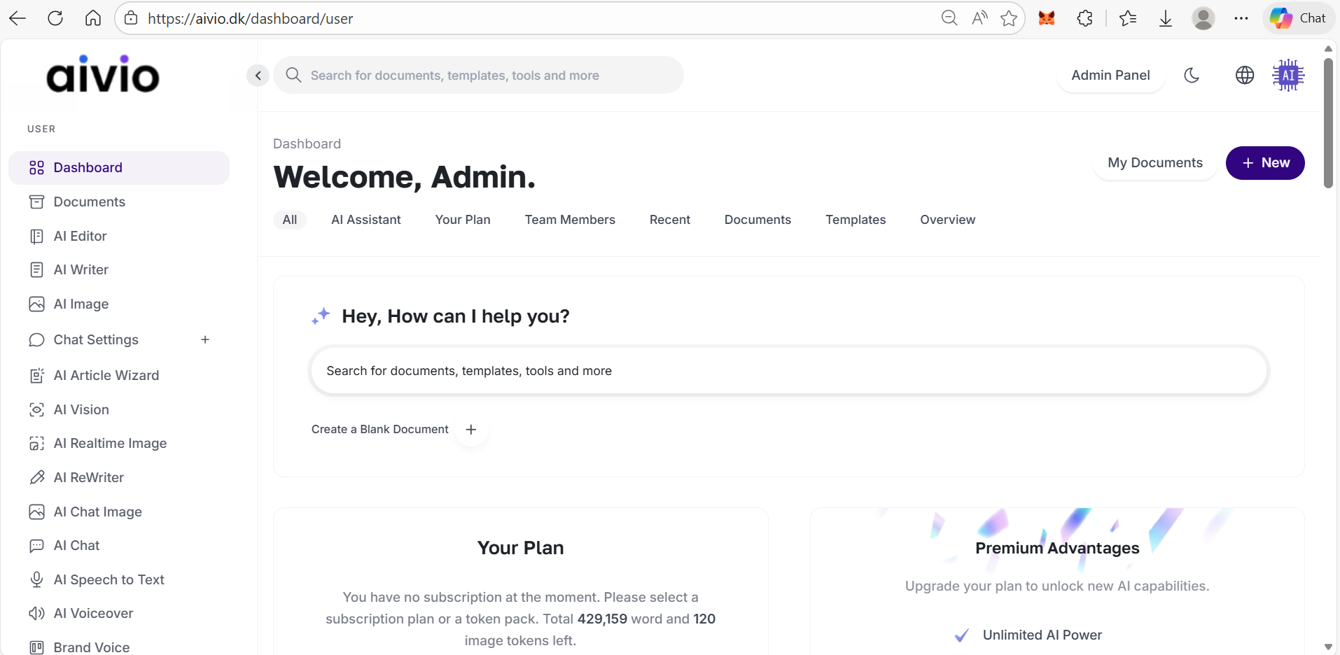1340x655 pixels.
Task: Click the New button
Action: pyautogui.click(x=1264, y=163)
